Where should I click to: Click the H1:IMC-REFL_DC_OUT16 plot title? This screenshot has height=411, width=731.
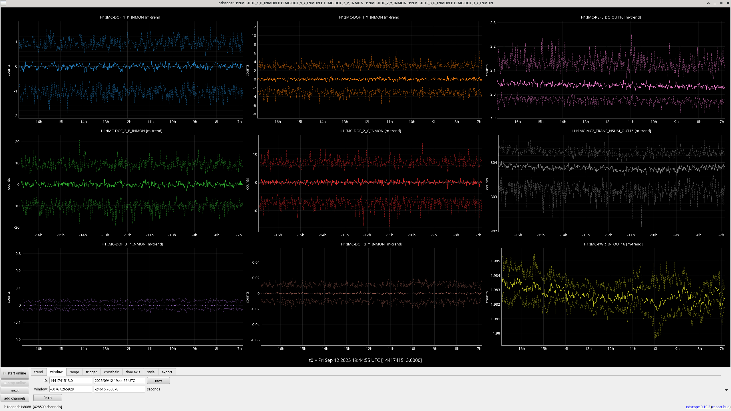(x=611, y=17)
